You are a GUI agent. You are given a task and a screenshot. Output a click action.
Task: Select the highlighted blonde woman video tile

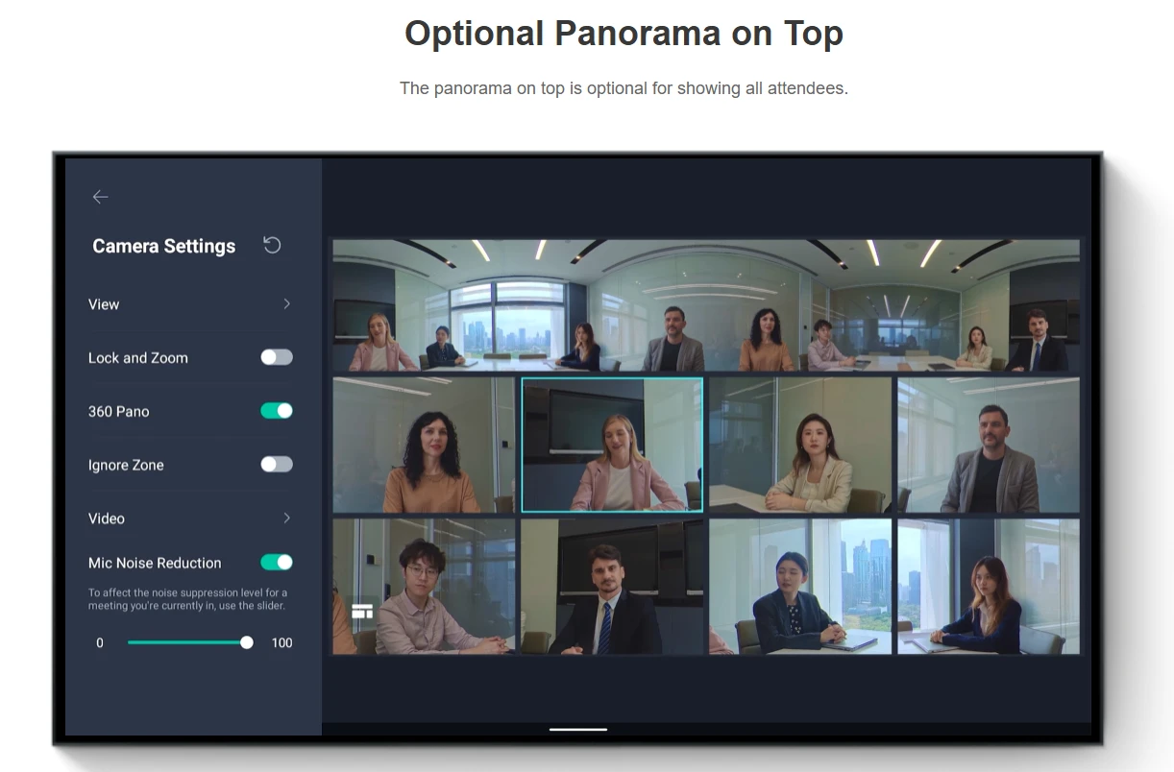[612, 445]
